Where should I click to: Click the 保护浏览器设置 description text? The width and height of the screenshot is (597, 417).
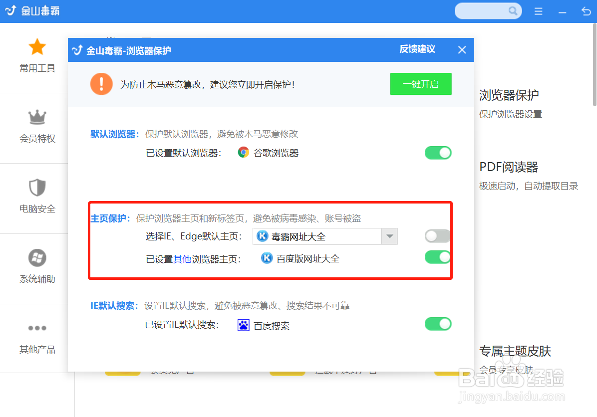510,114
